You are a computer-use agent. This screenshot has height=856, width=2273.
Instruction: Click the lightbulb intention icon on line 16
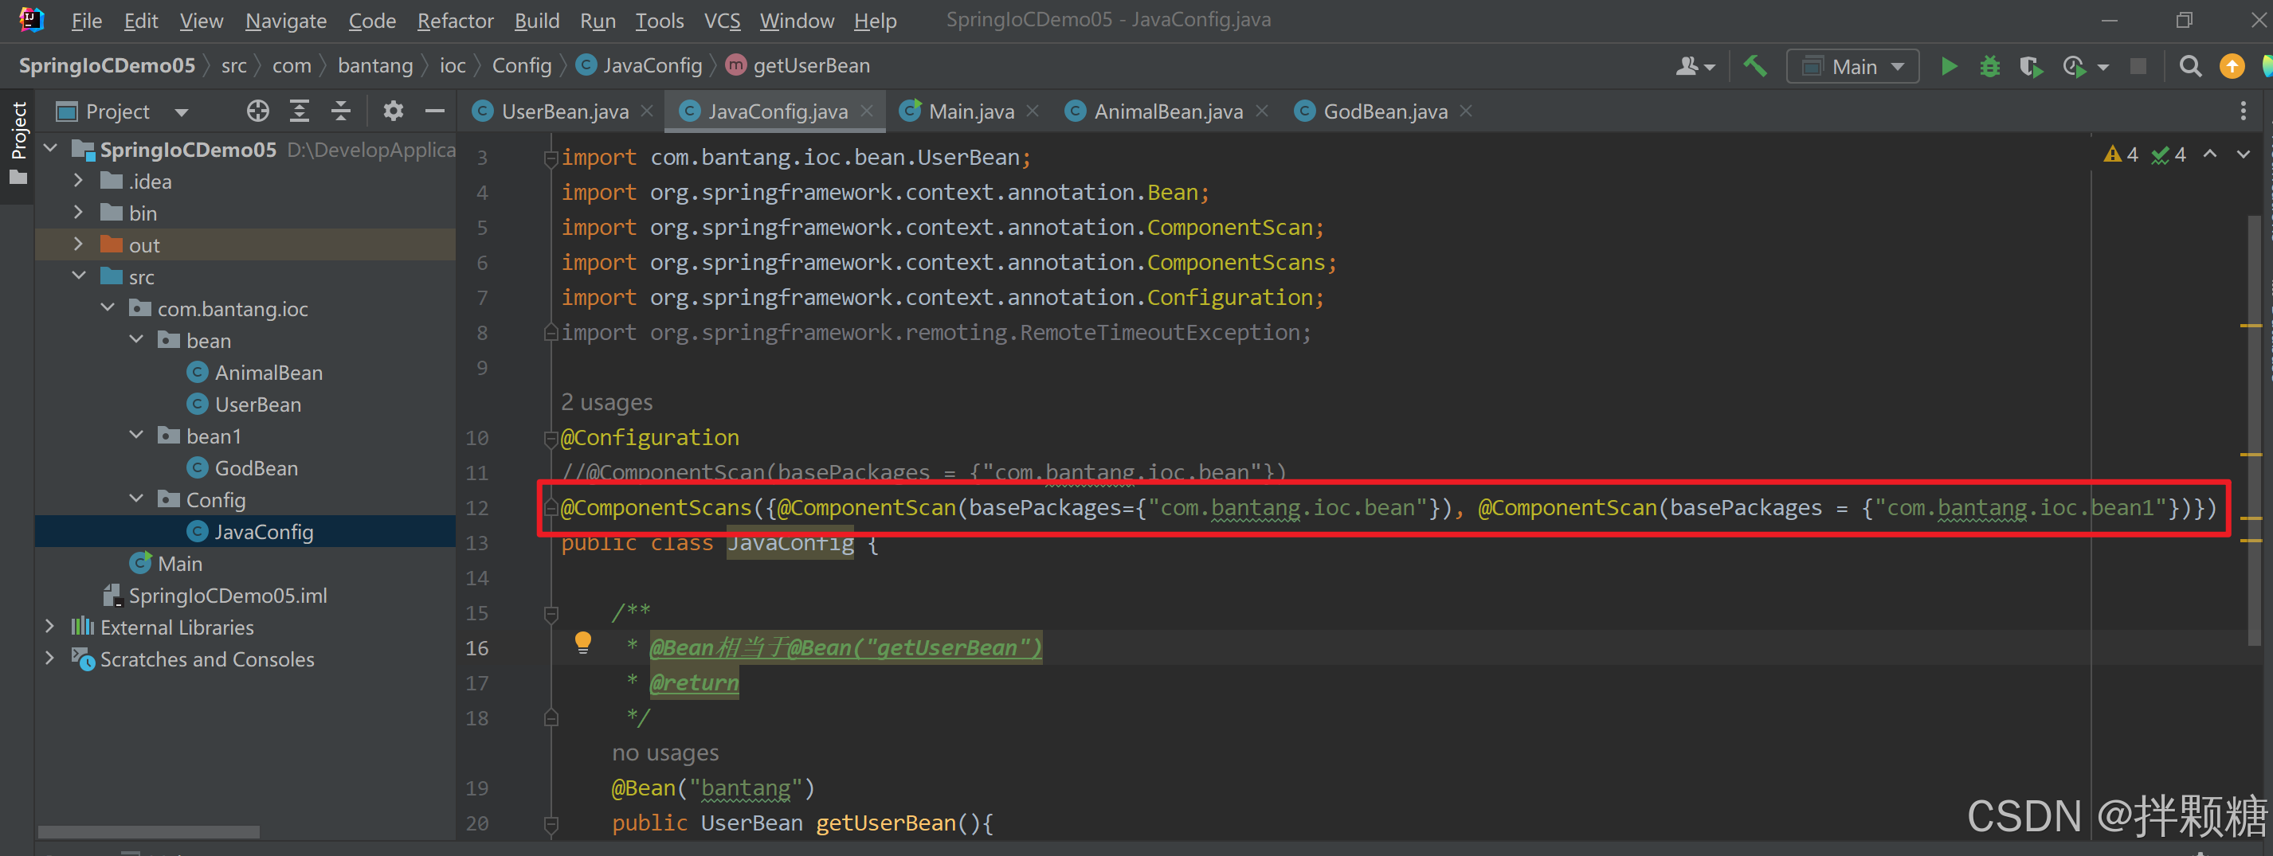582,643
